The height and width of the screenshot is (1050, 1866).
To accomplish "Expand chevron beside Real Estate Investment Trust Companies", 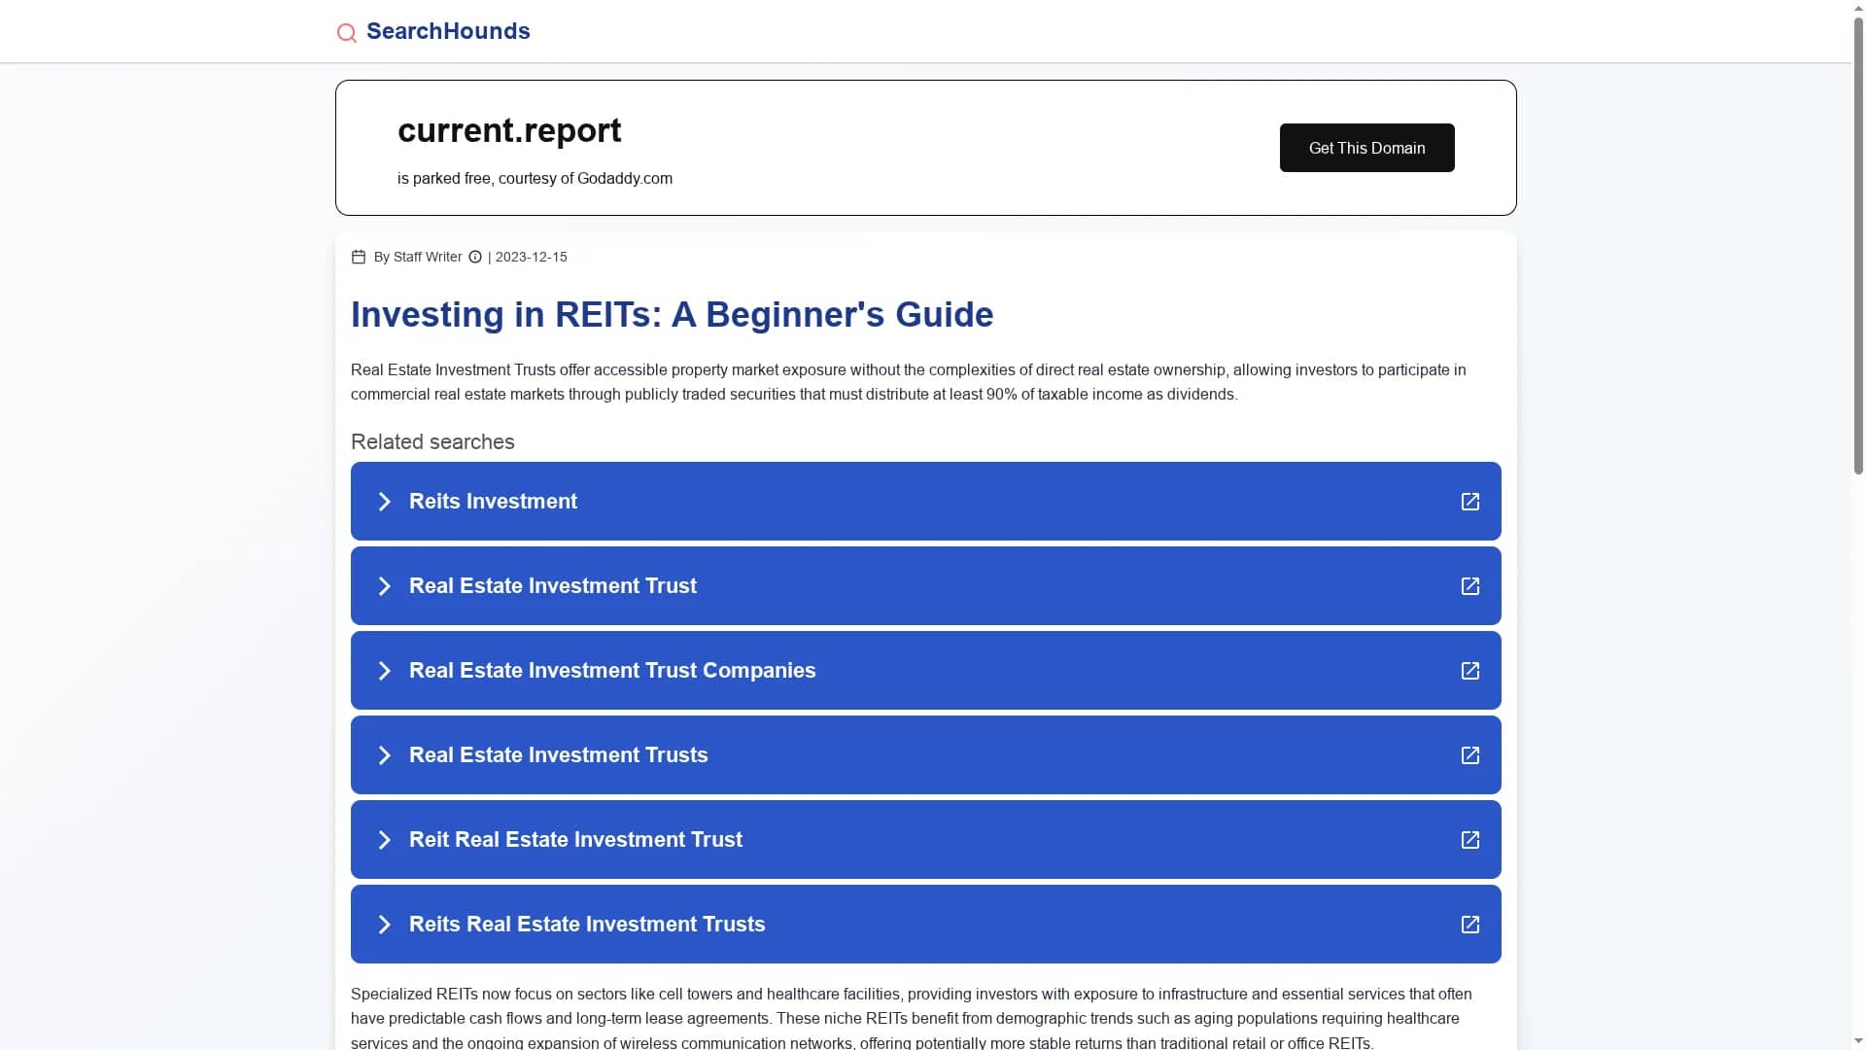I will click(x=385, y=671).
